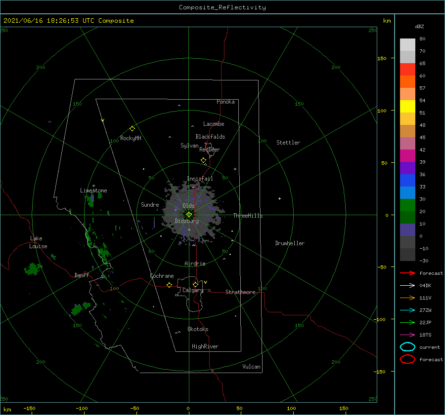Screen dimensions: 445x415
Task: Click the yellow diamond marker near RockyMH
Action: click(132, 129)
